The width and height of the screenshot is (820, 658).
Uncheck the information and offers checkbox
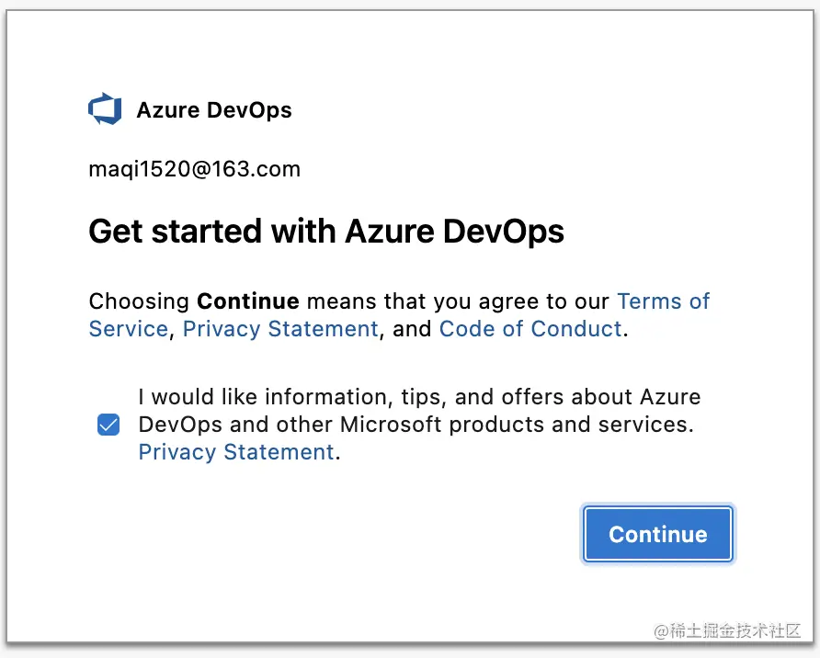pos(108,425)
